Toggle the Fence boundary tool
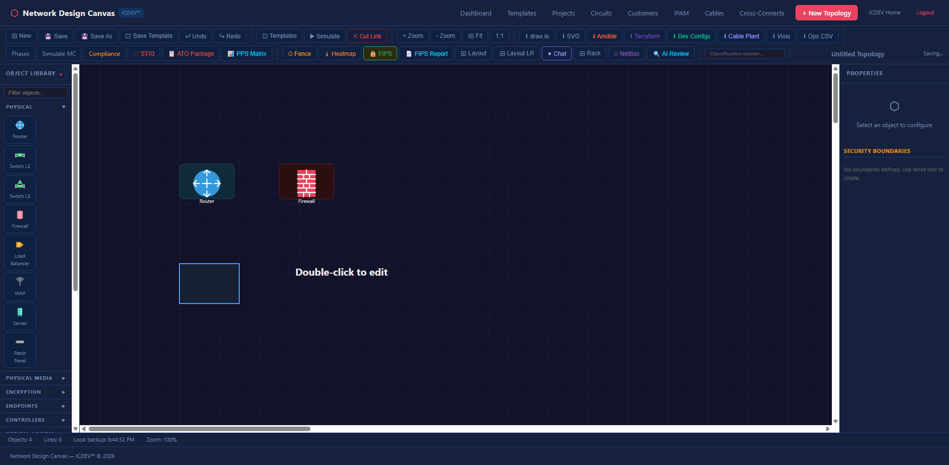 pyautogui.click(x=299, y=54)
